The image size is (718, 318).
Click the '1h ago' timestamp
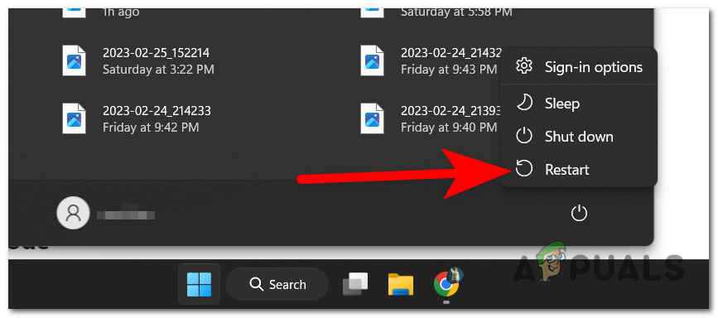click(x=121, y=12)
